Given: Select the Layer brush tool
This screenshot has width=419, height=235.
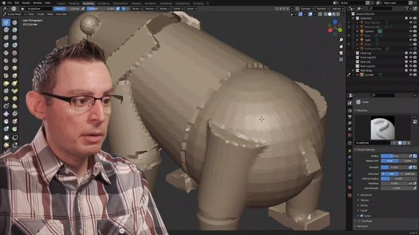Looking at the screenshot, I should click(14, 38).
